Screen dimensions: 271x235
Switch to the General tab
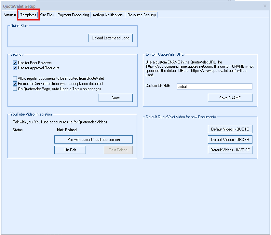pos(10,14)
